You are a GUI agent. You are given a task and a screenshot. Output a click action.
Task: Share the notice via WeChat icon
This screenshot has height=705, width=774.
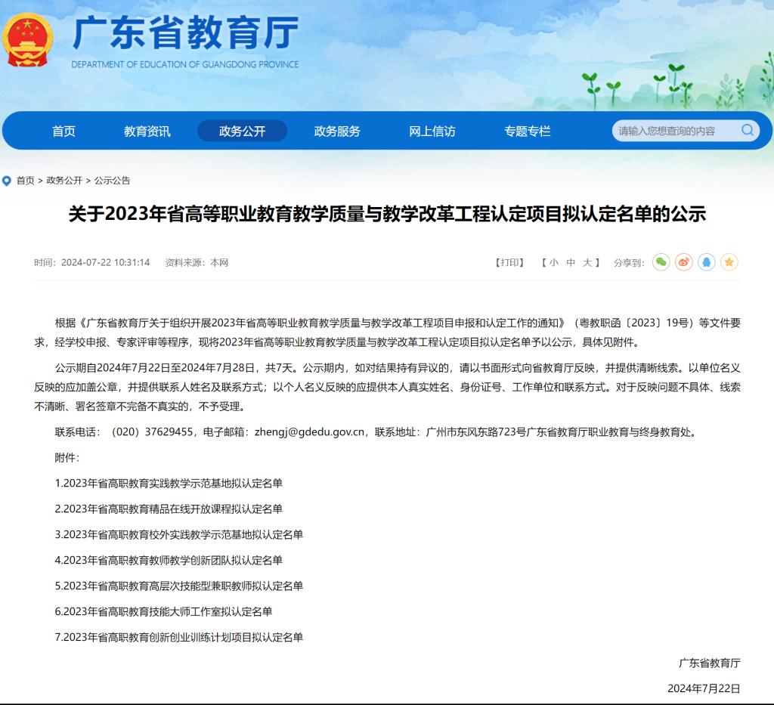[661, 262]
